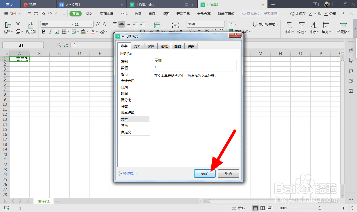Click the Merge and Center (合并居中) icon
Image resolution: width=357 pixels, height=212 pixels.
[x=157, y=26]
